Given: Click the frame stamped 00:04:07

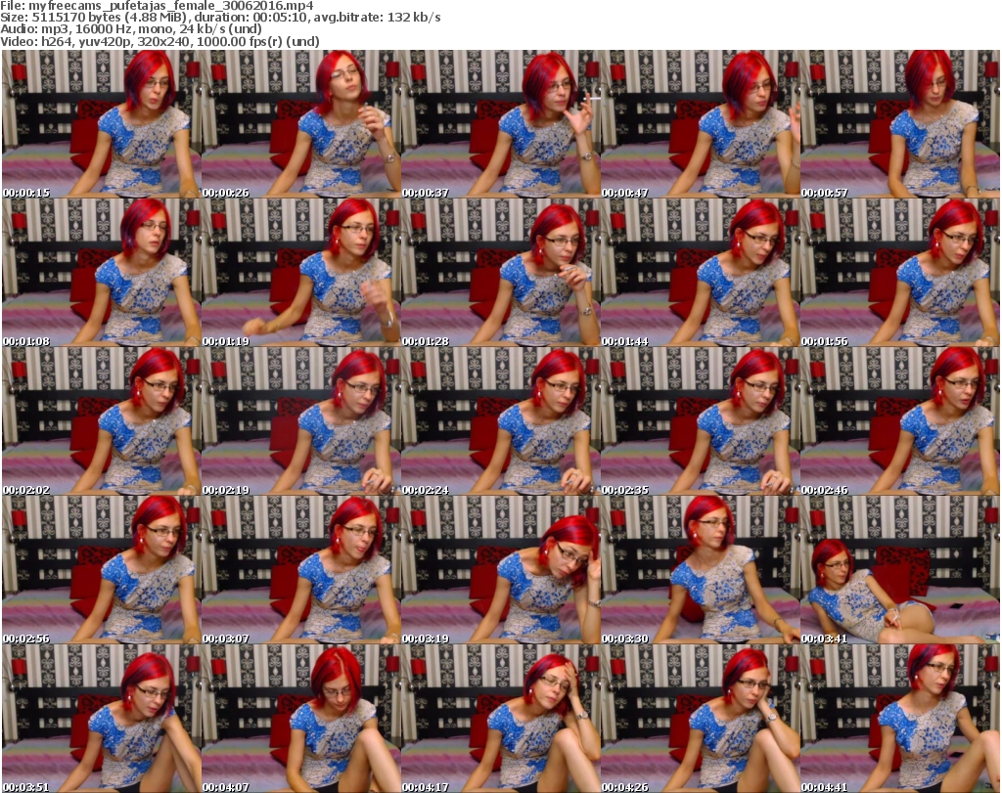Looking at the screenshot, I should pos(301,719).
